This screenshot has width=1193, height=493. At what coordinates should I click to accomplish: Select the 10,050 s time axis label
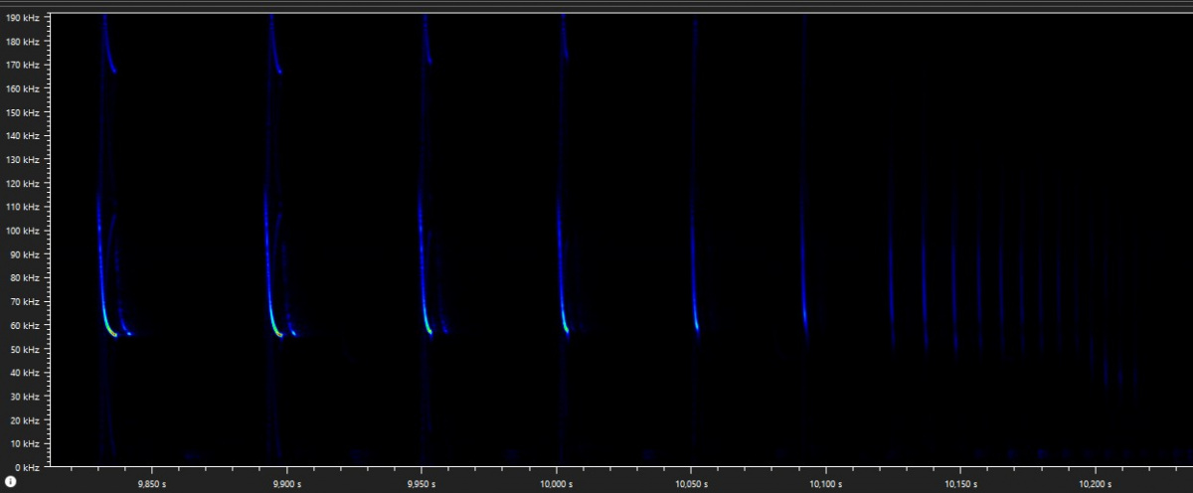(x=691, y=484)
